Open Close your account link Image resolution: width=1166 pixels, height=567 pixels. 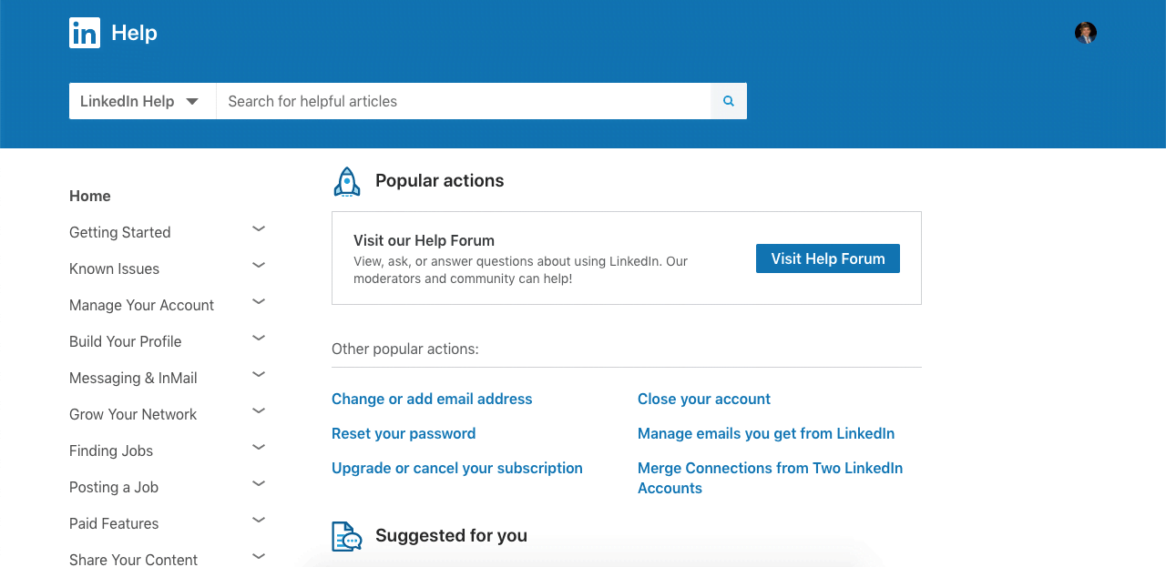[704, 399]
